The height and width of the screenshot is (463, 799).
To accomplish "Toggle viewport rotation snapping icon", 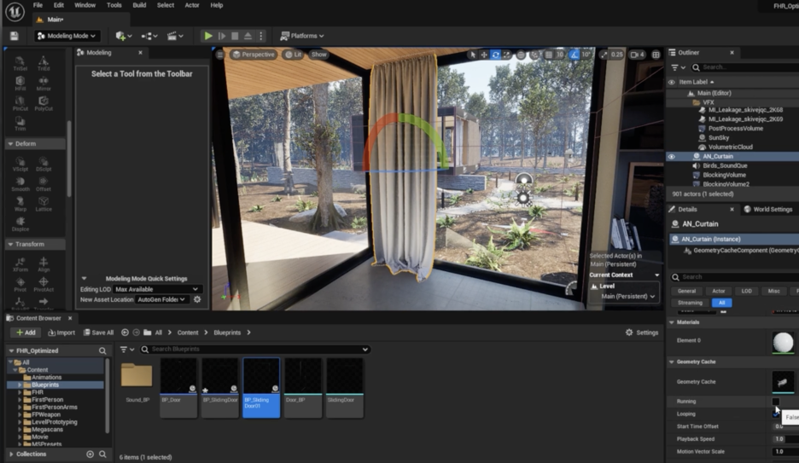I will (x=574, y=55).
